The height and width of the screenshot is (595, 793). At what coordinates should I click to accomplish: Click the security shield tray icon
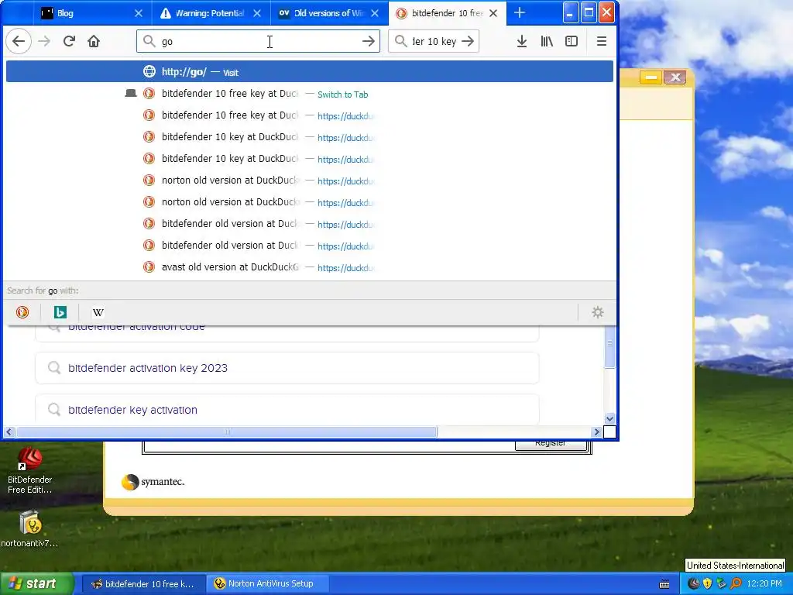pyautogui.click(x=707, y=584)
